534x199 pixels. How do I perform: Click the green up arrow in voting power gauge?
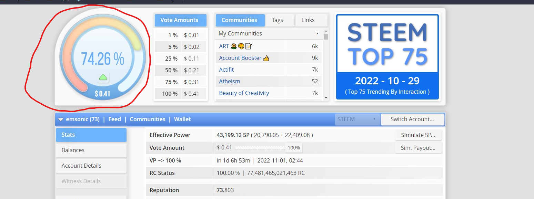pos(103,77)
